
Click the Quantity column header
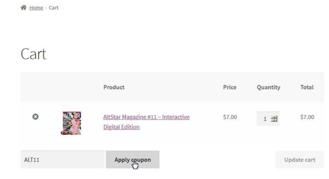tap(268, 87)
